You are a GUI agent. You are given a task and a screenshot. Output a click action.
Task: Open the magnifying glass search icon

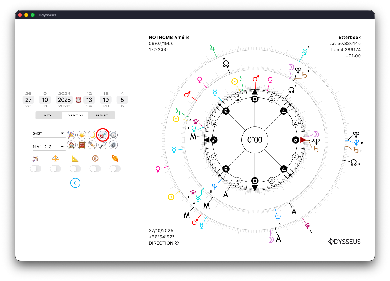[103, 145]
